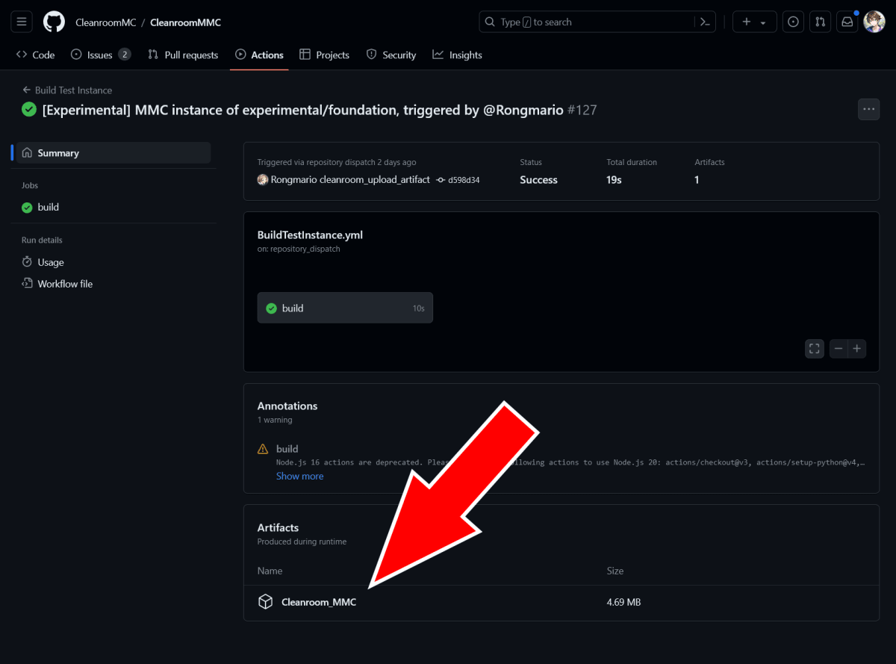This screenshot has height=664, width=896.
Task: Click the BuildTestInstance.yml title
Action: [x=310, y=235]
